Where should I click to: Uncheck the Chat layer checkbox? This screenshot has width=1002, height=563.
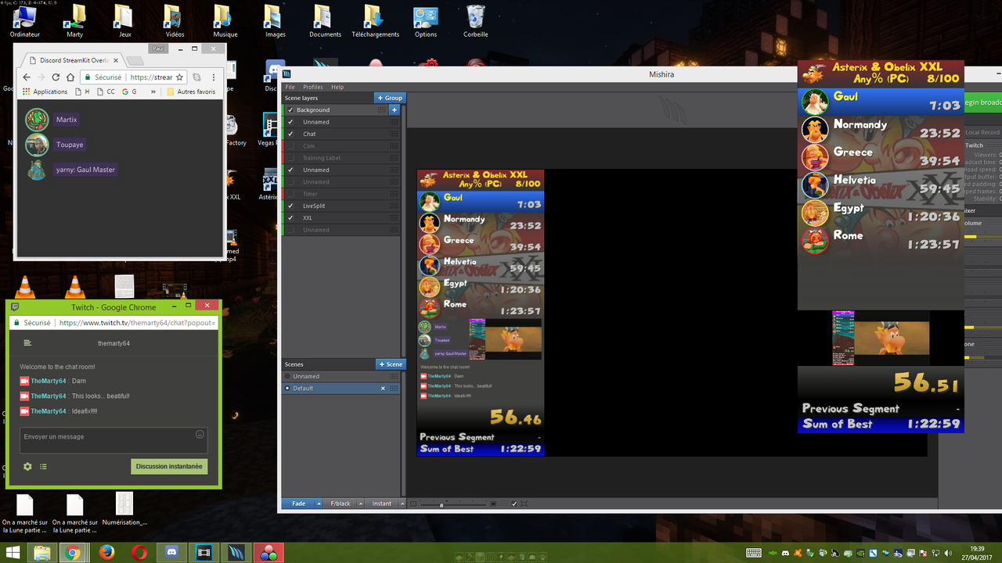tap(290, 134)
